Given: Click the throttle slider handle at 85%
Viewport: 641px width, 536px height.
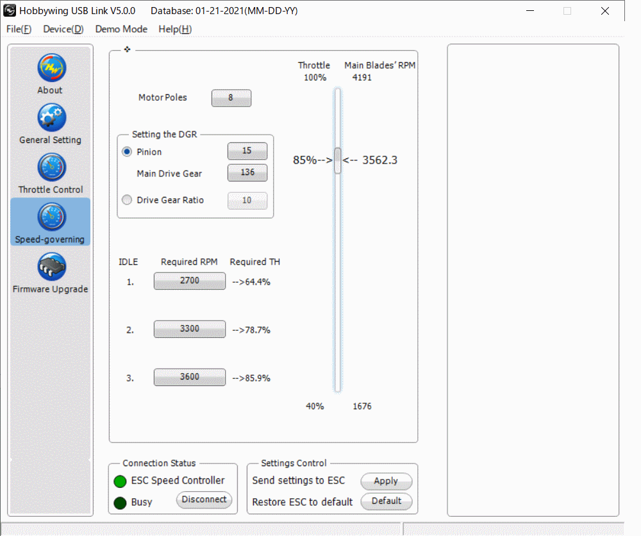Looking at the screenshot, I should [x=338, y=161].
